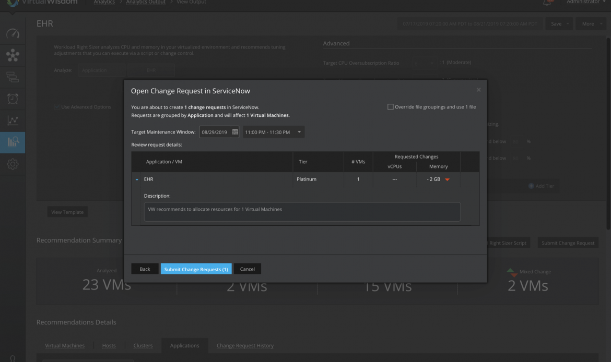Open the 11:00 PM - 11:30 PM time dropdown
Screen dimensions: 611x362
click(274, 132)
